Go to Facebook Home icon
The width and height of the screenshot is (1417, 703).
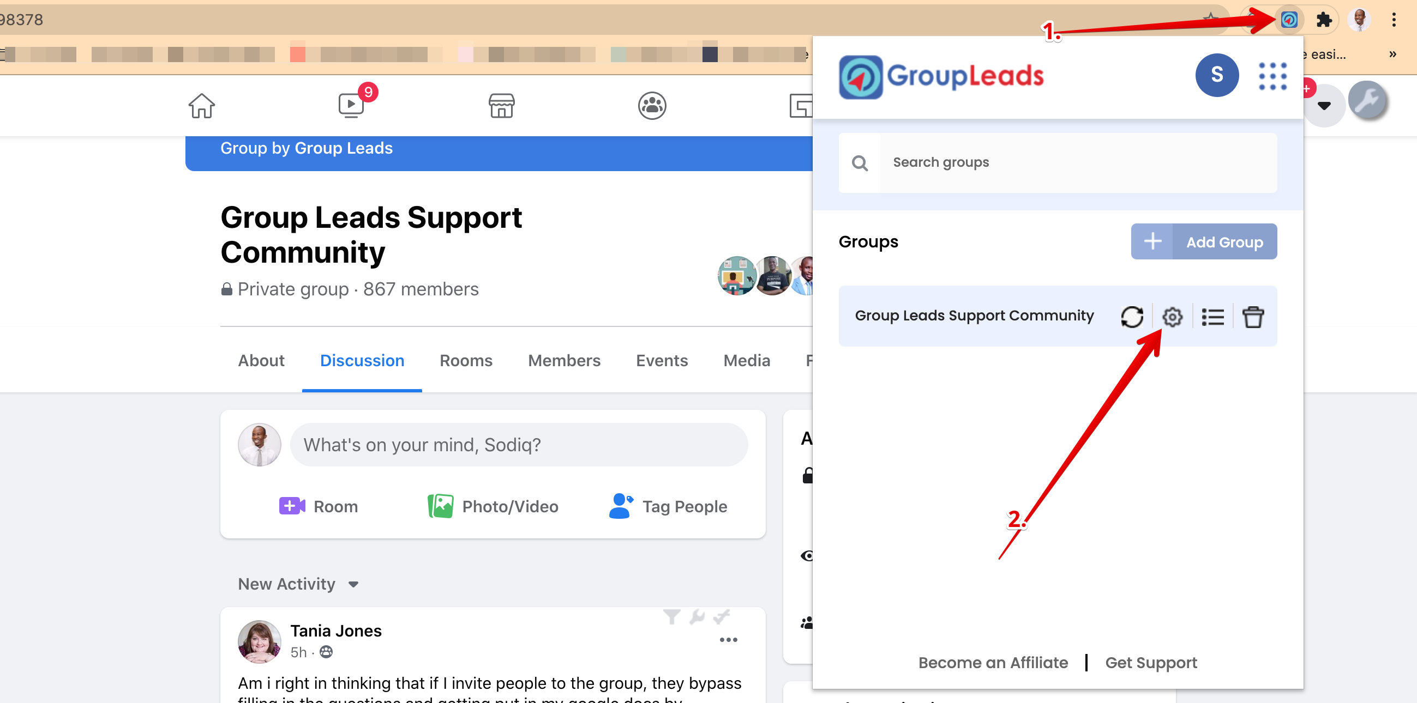[x=201, y=106]
